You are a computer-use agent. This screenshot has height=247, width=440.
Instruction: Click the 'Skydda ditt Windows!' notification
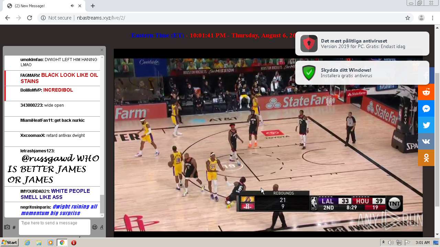click(x=362, y=73)
